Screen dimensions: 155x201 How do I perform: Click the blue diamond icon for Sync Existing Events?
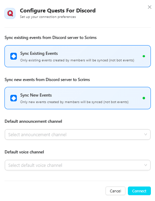coord(13,56)
